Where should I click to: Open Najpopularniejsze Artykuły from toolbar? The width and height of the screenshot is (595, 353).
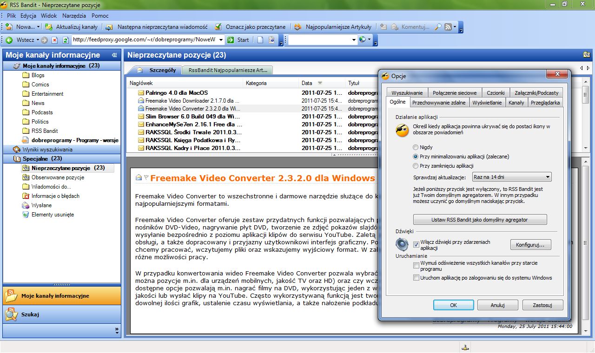[333, 27]
